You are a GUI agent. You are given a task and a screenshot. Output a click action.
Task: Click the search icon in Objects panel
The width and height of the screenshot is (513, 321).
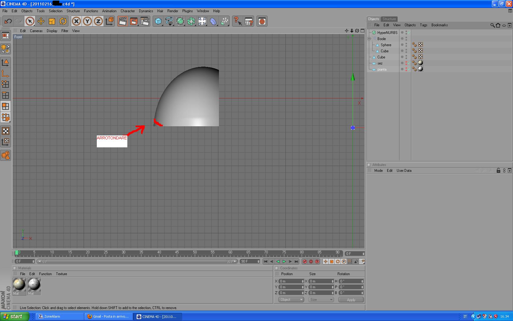pos(492,25)
